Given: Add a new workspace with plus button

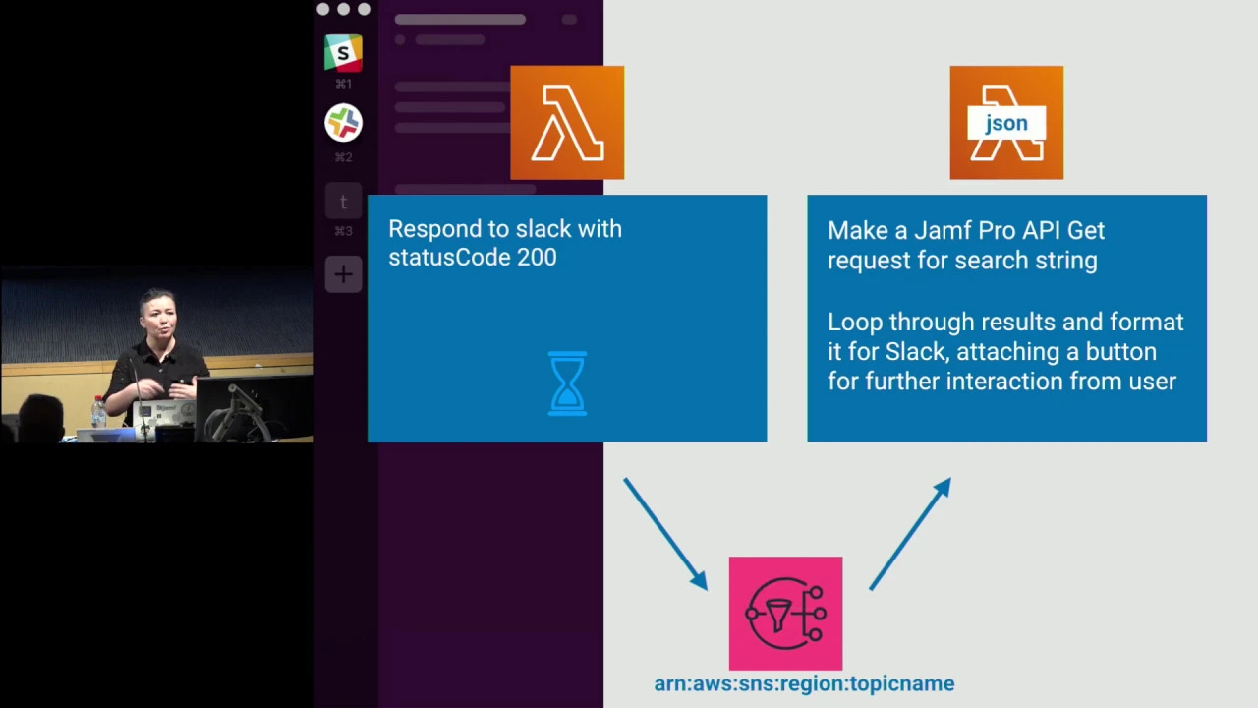Looking at the screenshot, I should 343,274.
